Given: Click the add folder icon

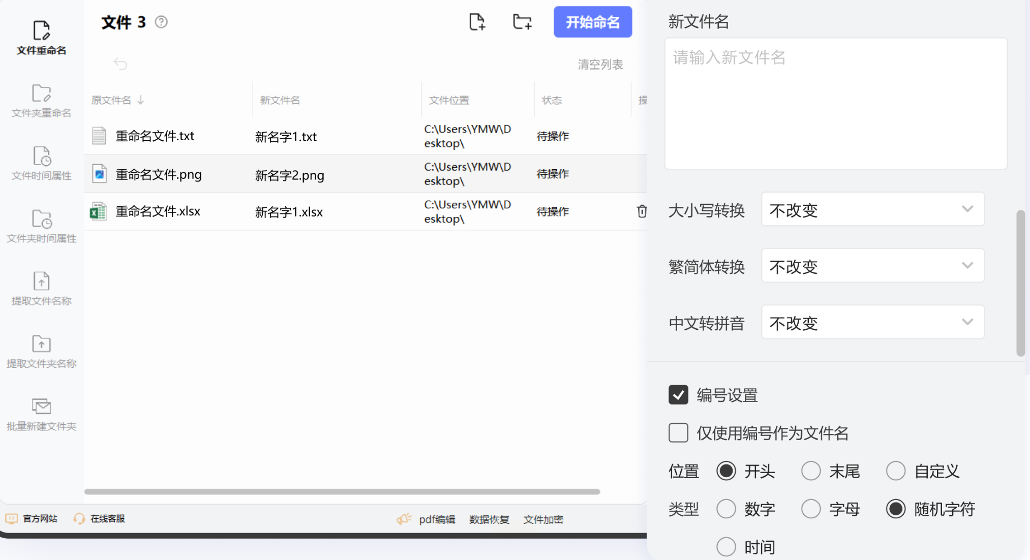Looking at the screenshot, I should (x=522, y=22).
